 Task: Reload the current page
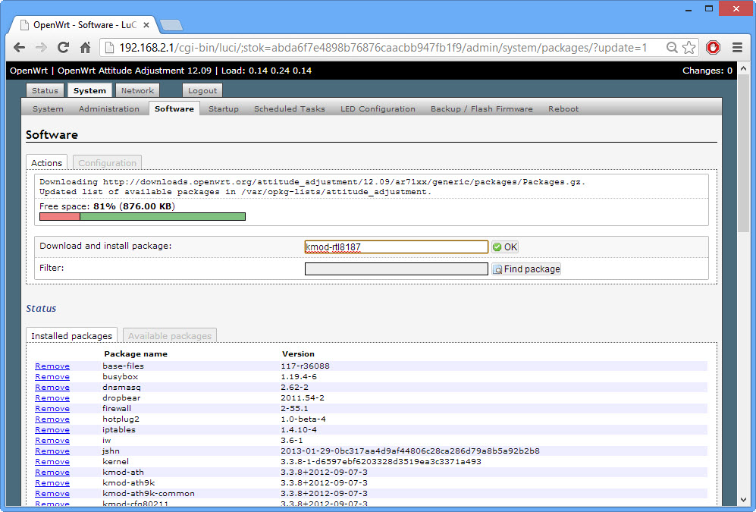pos(63,47)
